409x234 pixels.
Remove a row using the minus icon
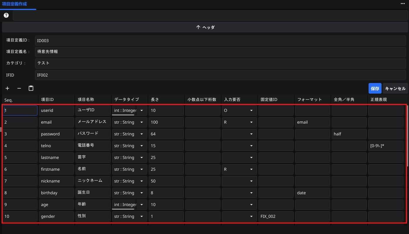pos(19,88)
